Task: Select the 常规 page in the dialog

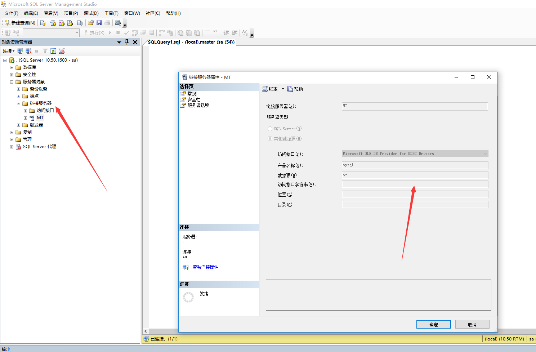Action: tap(192, 94)
